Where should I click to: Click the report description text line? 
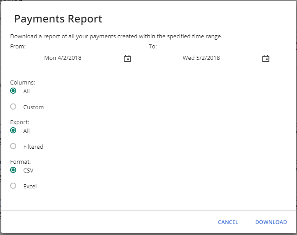[116, 37]
